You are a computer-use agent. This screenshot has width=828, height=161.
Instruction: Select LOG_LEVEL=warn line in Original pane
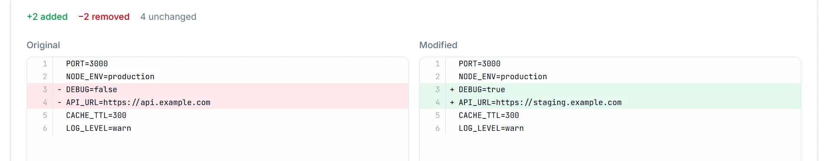point(218,128)
